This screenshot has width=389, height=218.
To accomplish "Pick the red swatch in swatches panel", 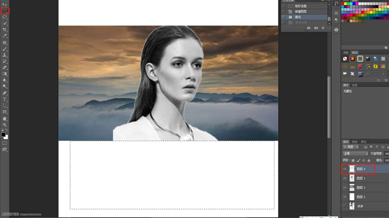I will click(342, 4).
